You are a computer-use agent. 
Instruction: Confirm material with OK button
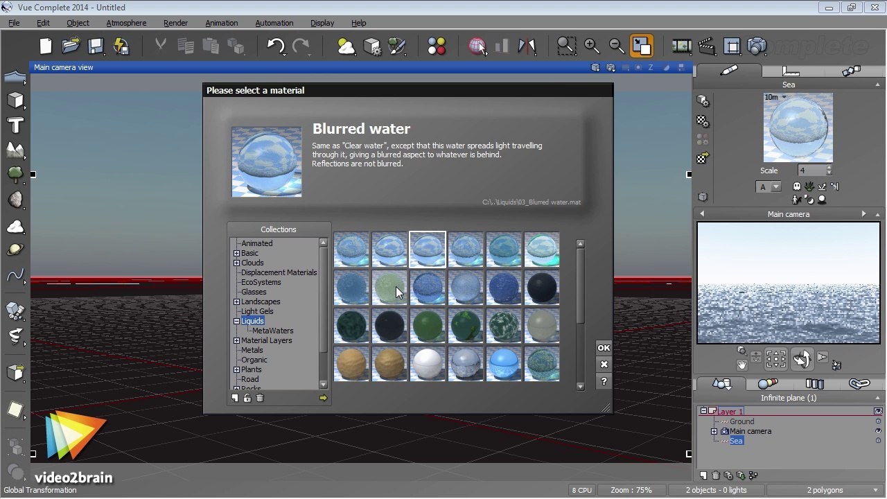click(604, 348)
